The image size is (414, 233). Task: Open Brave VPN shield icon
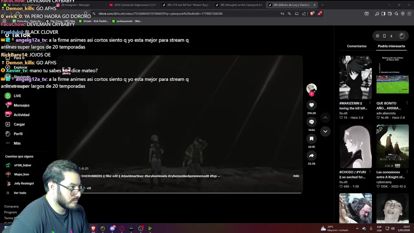coord(403,14)
